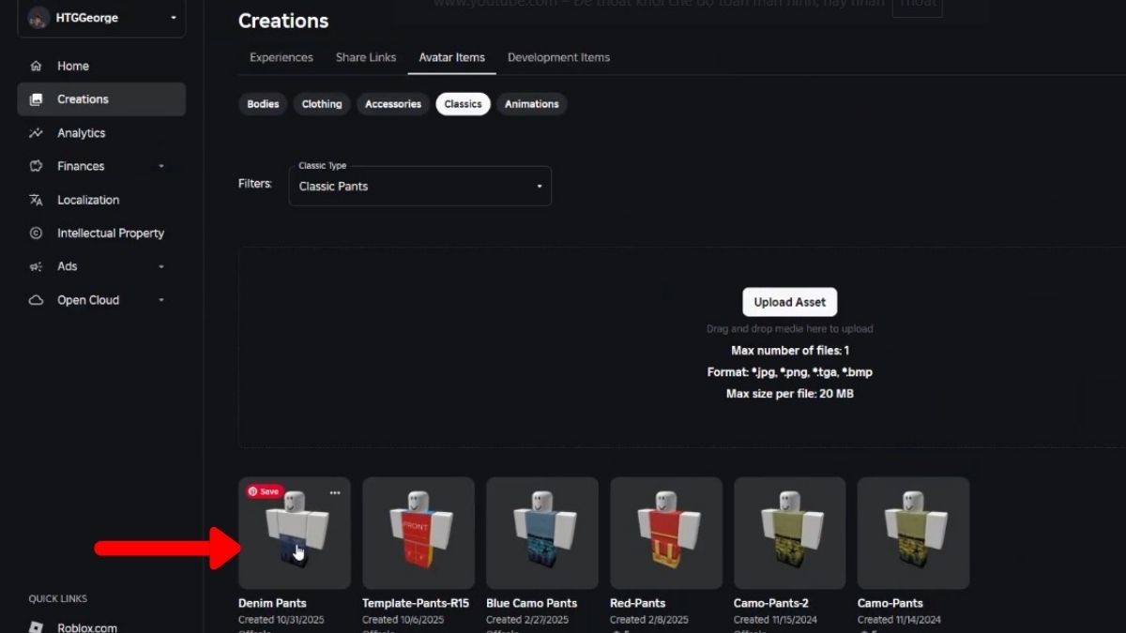Click the red Save badge on Denim Pants
The image size is (1126, 633).
(264, 491)
